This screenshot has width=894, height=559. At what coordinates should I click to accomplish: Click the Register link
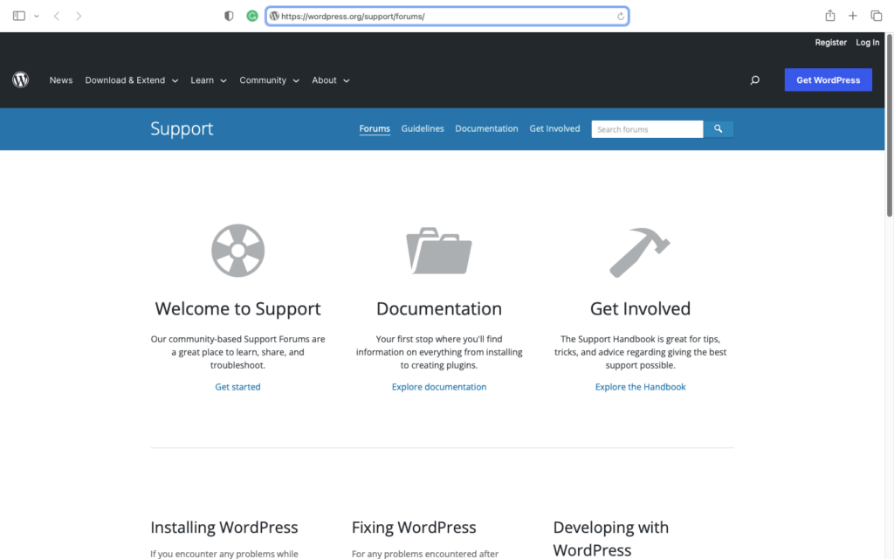click(831, 43)
